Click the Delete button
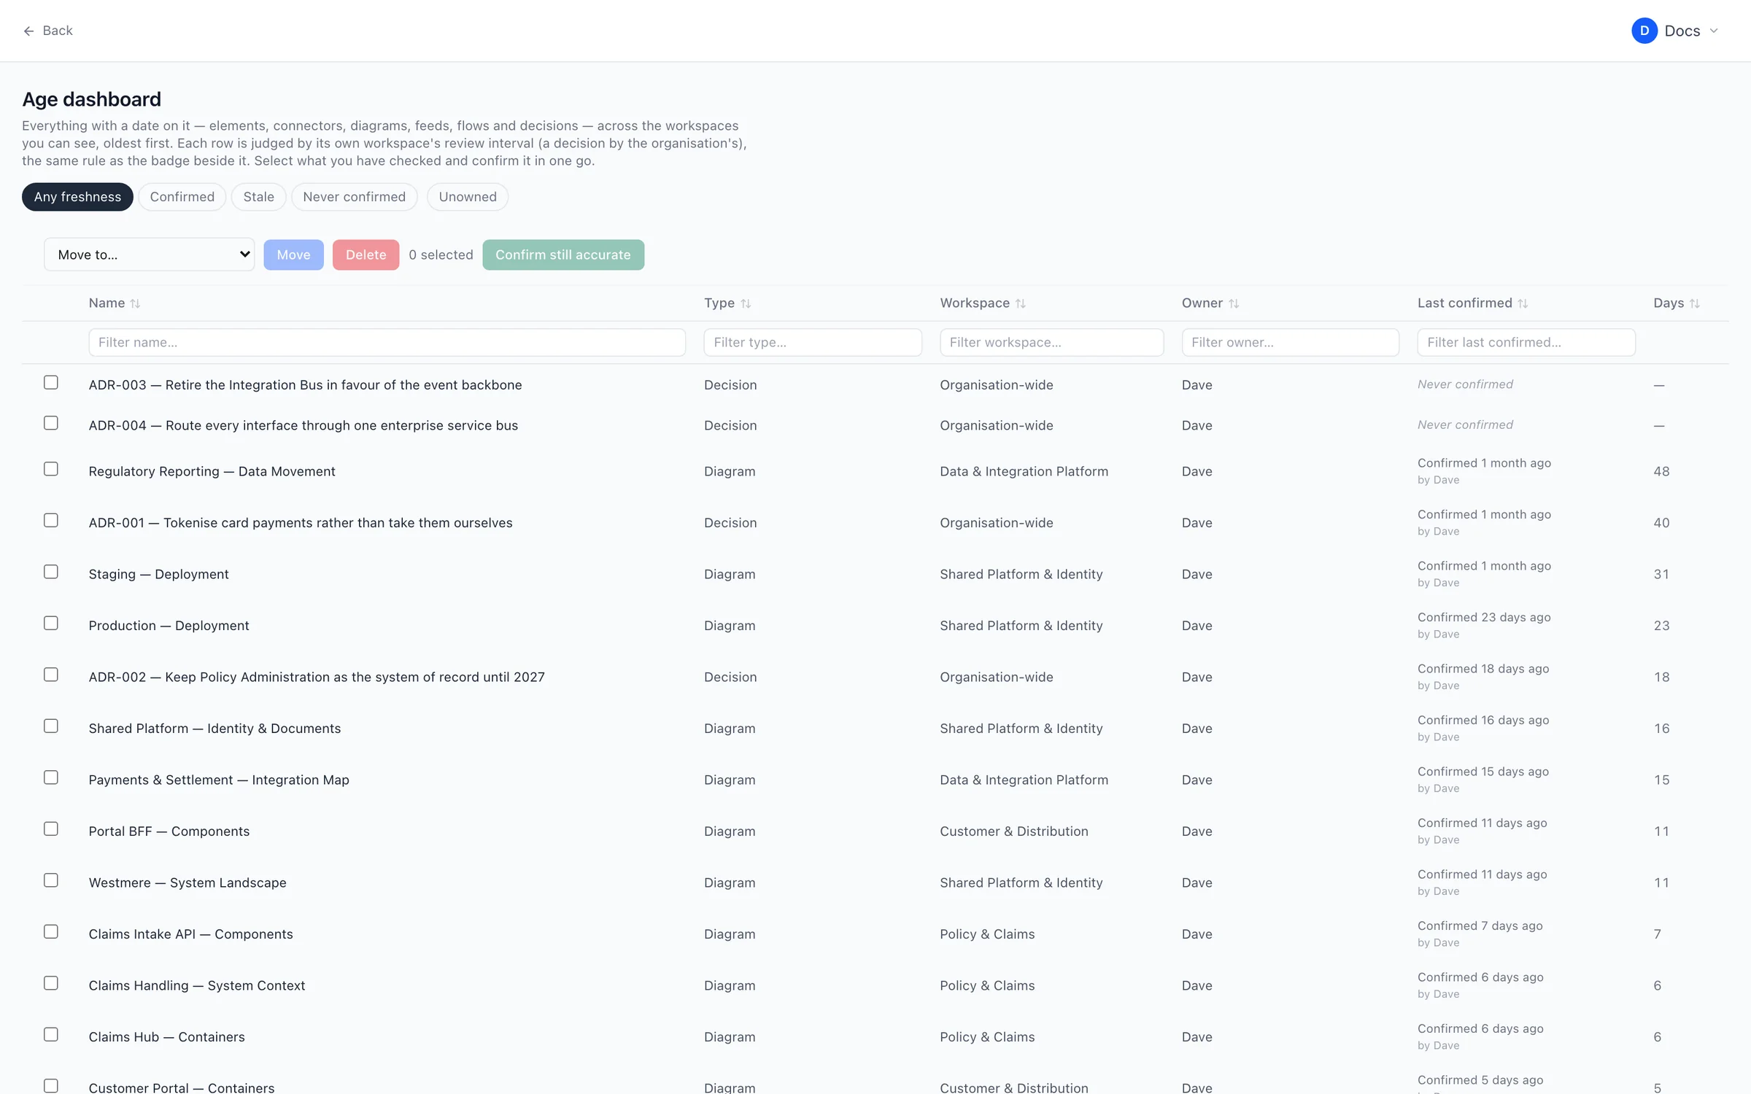1751x1094 pixels. click(366, 255)
